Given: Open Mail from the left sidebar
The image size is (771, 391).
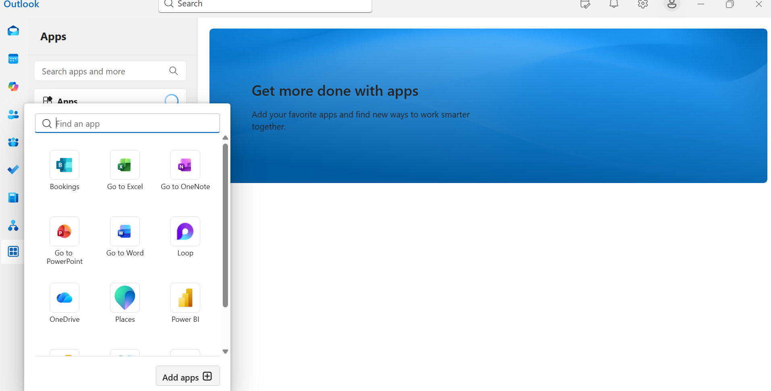Looking at the screenshot, I should pyautogui.click(x=13, y=31).
